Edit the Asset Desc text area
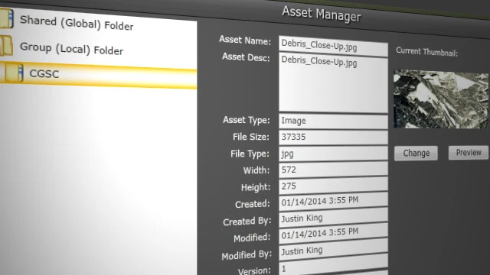The height and width of the screenshot is (275, 490). 333,83
